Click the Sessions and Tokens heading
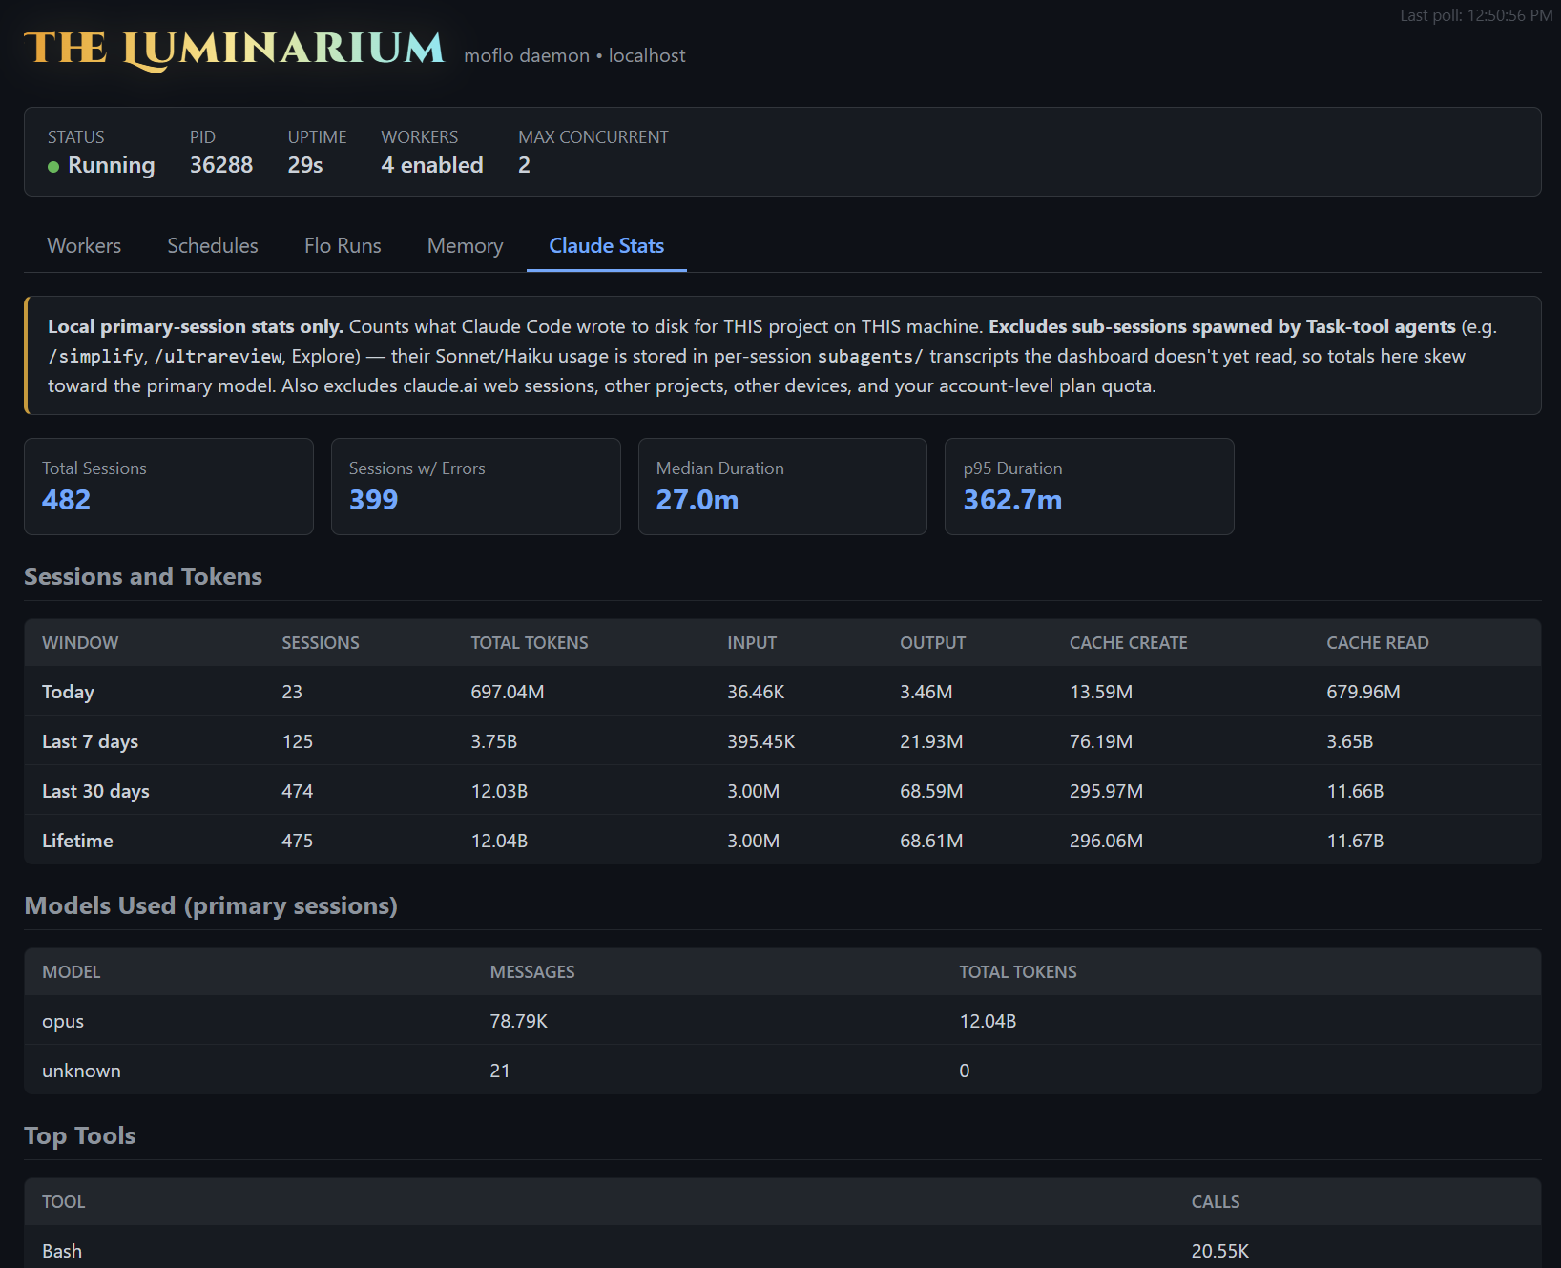Screen dimensions: 1561x1268 (x=143, y=576)
